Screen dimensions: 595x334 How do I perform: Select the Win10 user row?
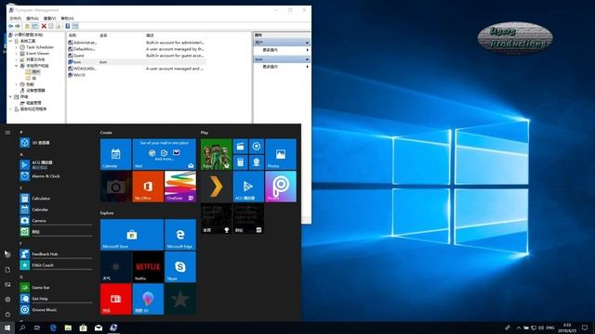[x=137, y=75]
